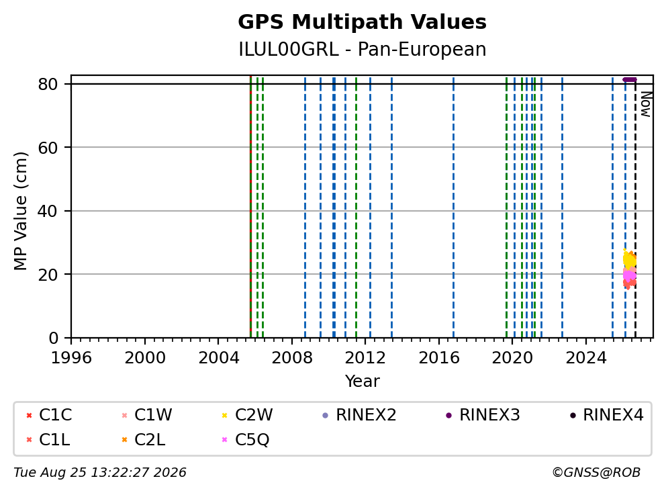The image size is (666, 493).
Task: Click the 40 y-axis tick label
Action: coord(48,211)
